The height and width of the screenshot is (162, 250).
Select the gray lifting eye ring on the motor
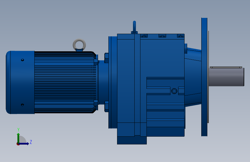[x=79, y=45]
